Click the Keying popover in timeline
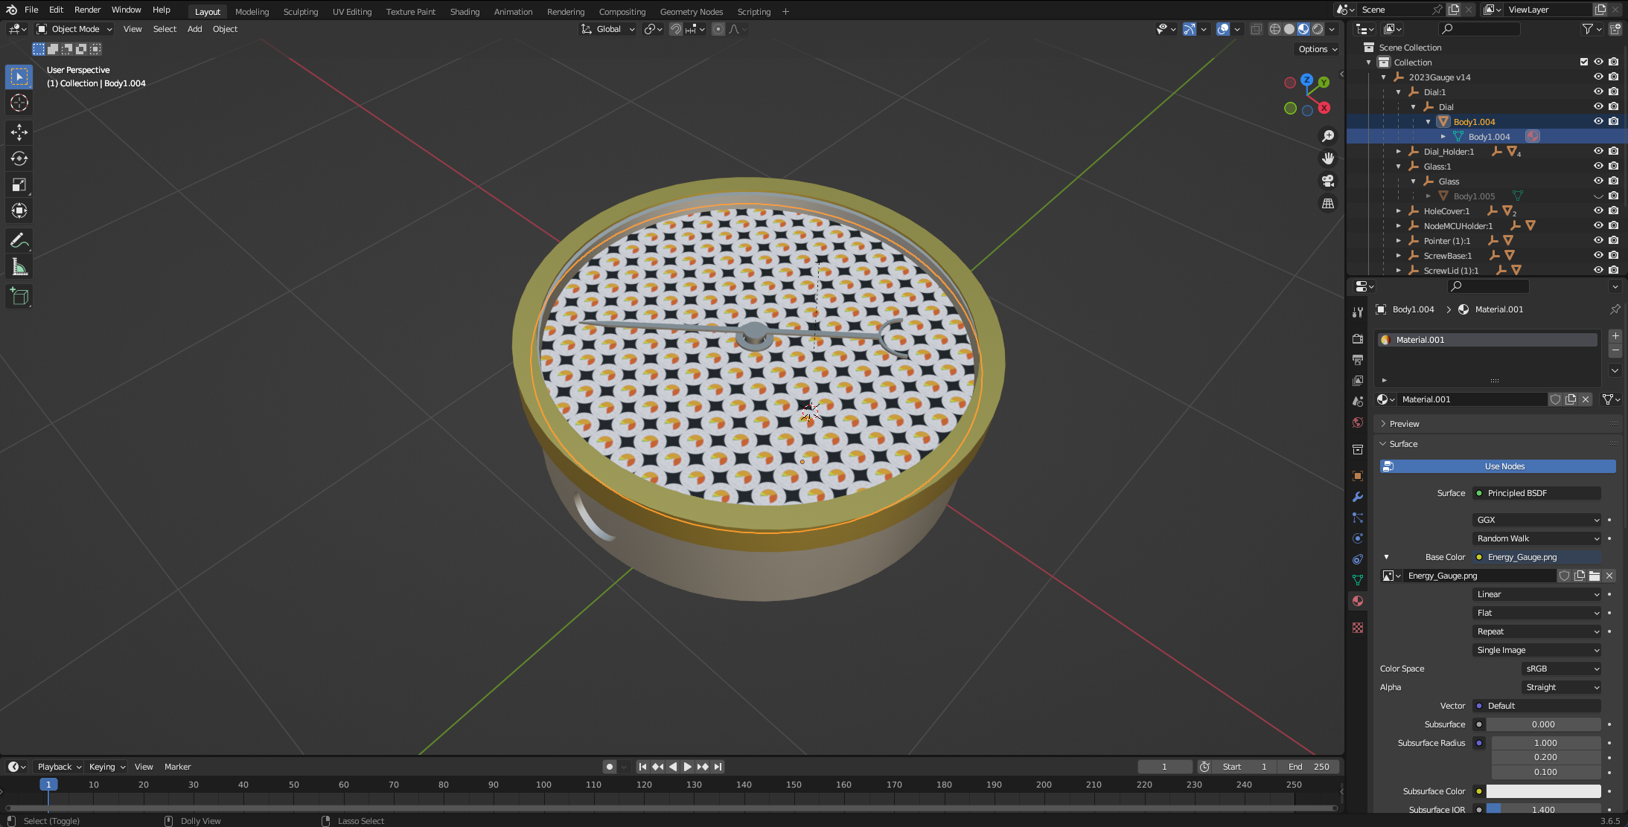The width and height of the screenshot is (1628, 827). tap(106, 767)
